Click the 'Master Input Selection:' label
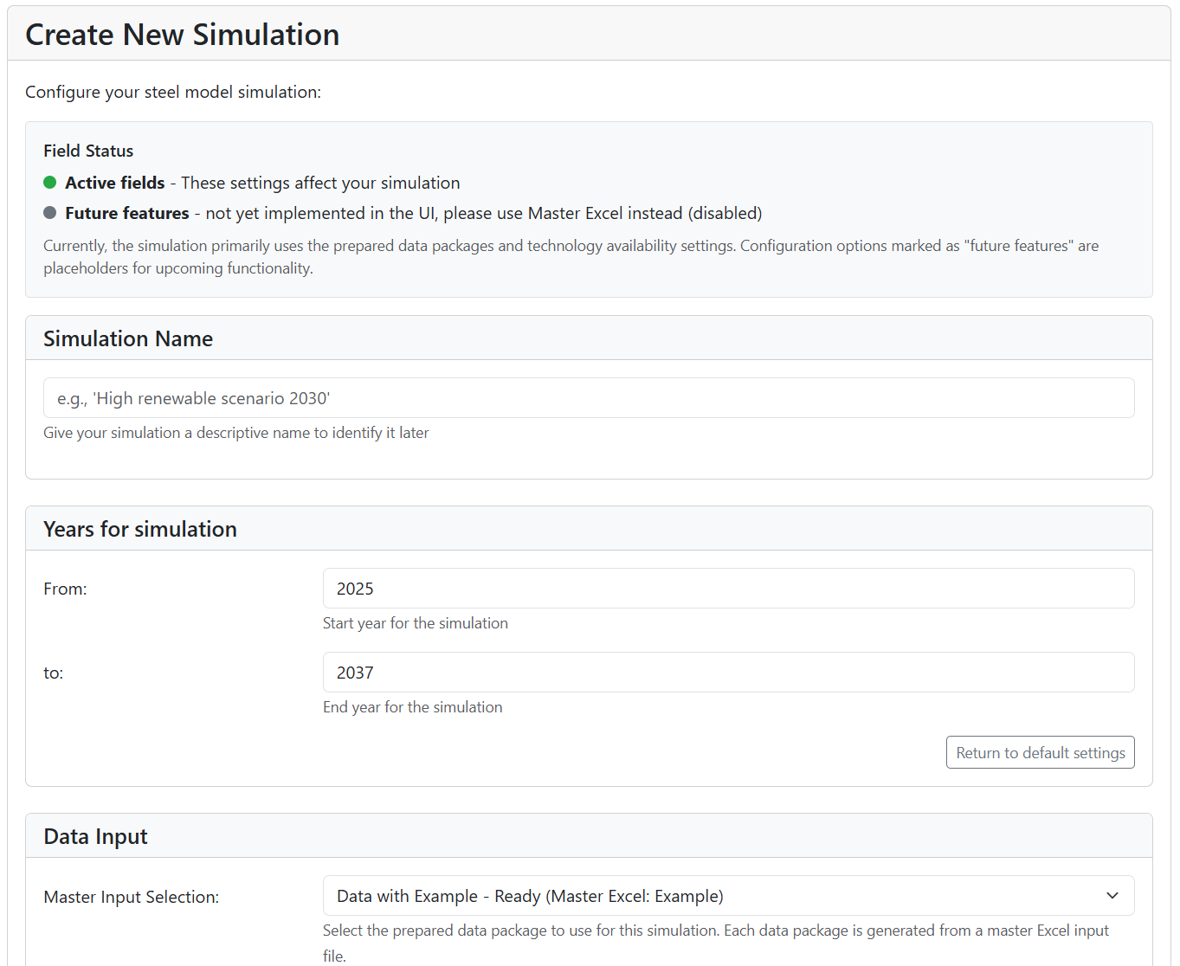This screenshot has height=966, width=1180. point(131,897)
